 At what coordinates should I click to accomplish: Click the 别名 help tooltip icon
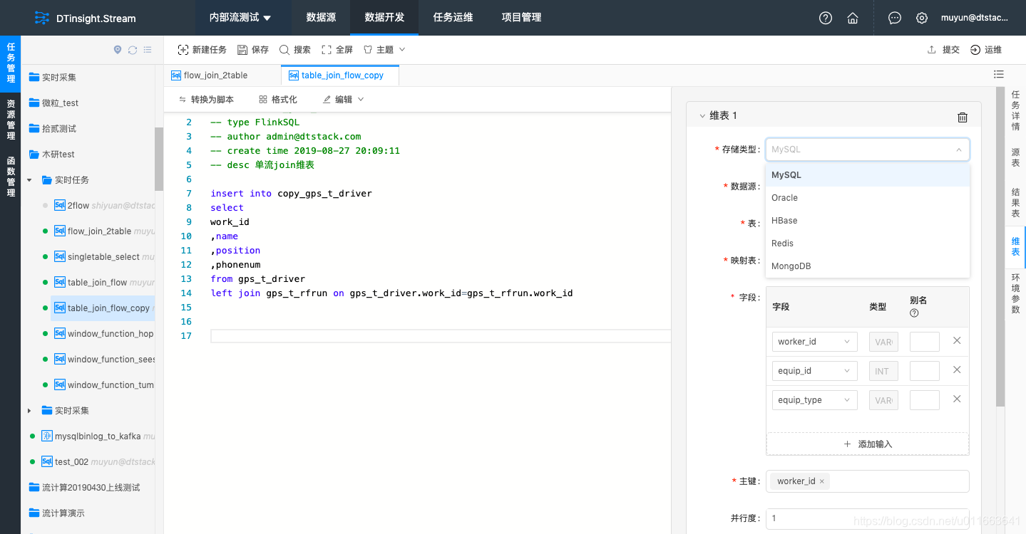(x=914, y=313)
